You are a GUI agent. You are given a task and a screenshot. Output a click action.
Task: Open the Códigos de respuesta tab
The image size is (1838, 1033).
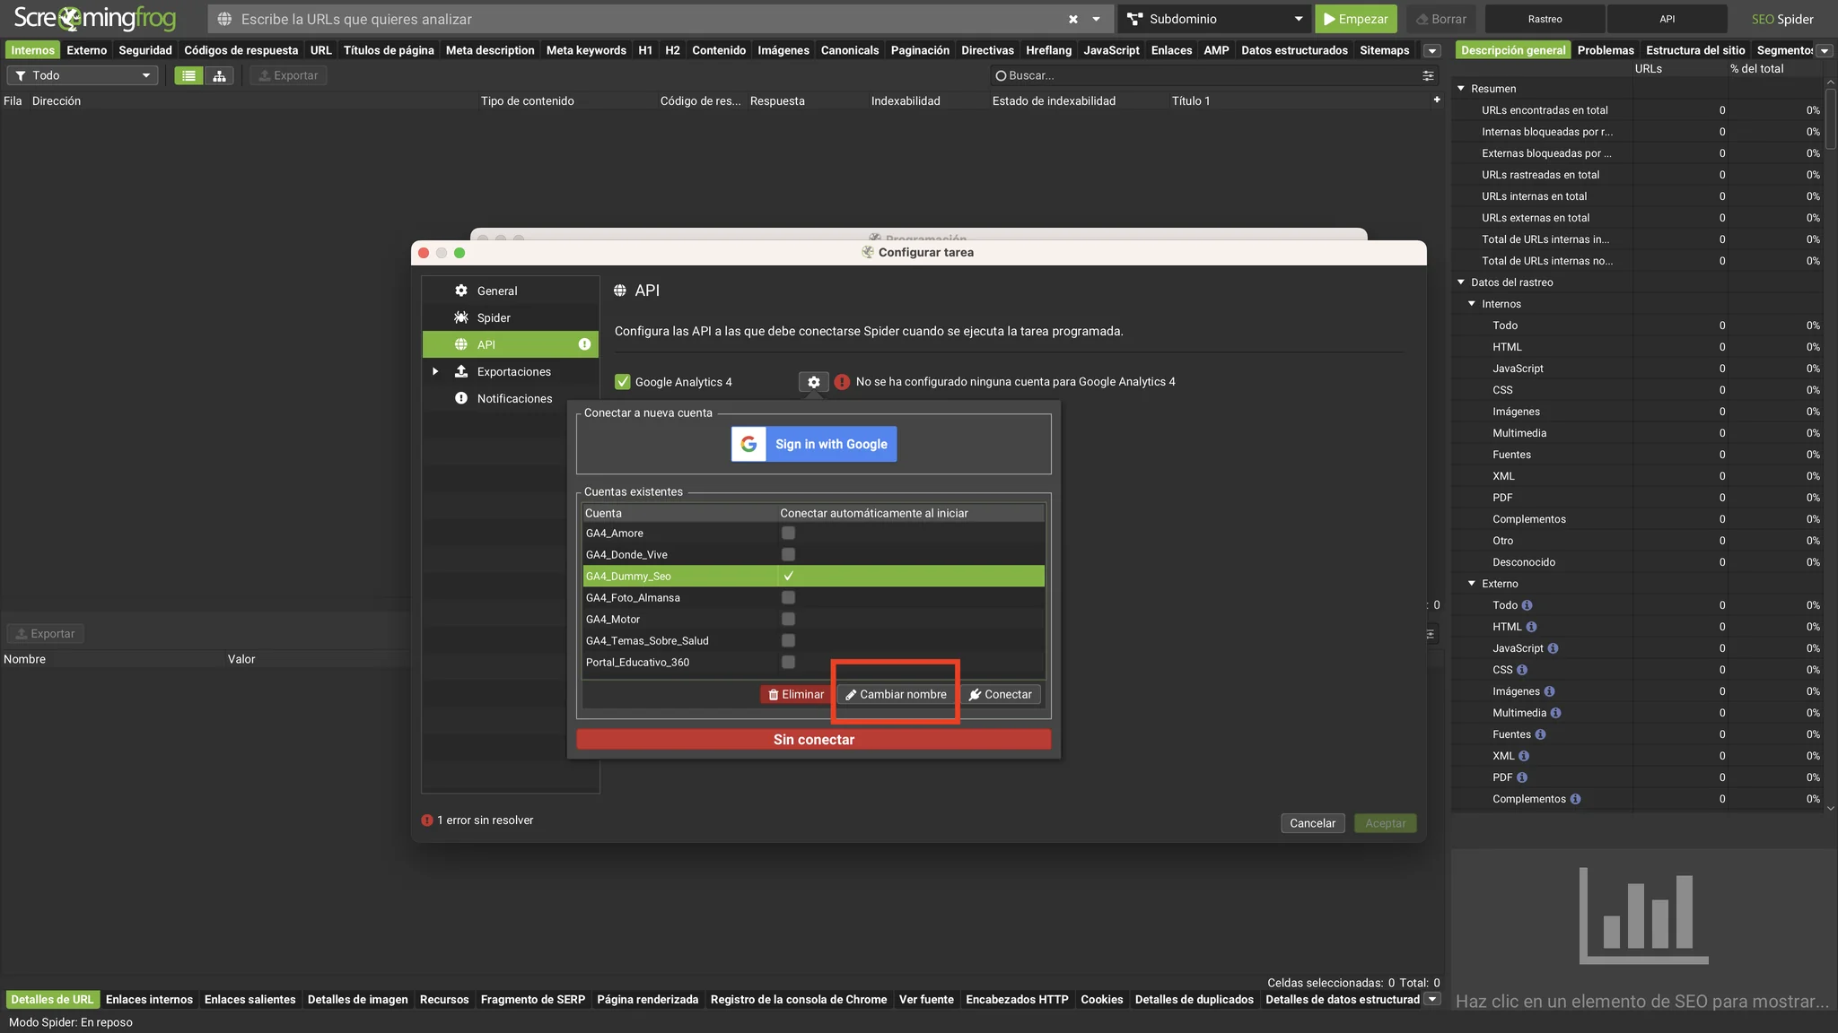point(241,50)
